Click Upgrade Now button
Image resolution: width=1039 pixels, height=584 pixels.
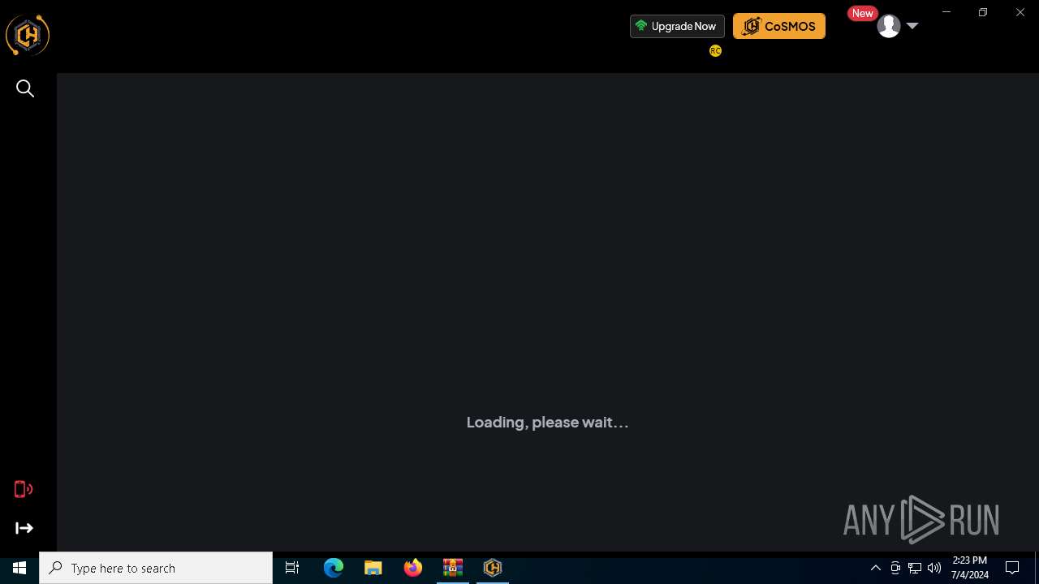tap(677, 26)
